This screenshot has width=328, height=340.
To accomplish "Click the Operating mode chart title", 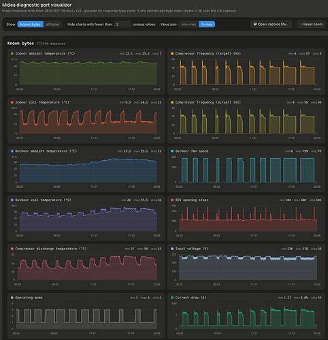I will point(29,298).
